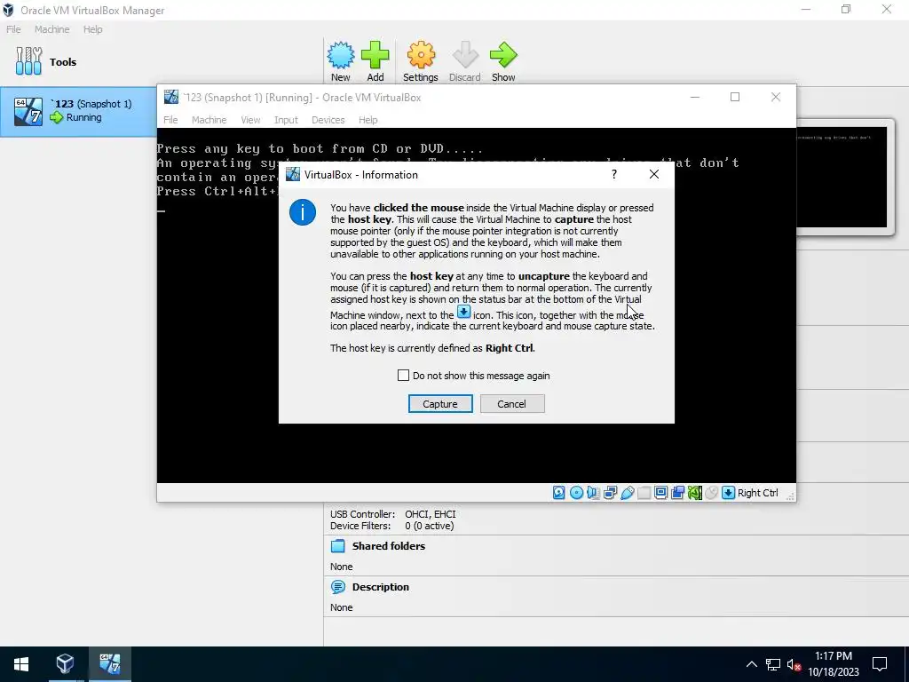Click display settings status bar icon
The width and height of the screenshot is (909, 682).
point(660,492)
